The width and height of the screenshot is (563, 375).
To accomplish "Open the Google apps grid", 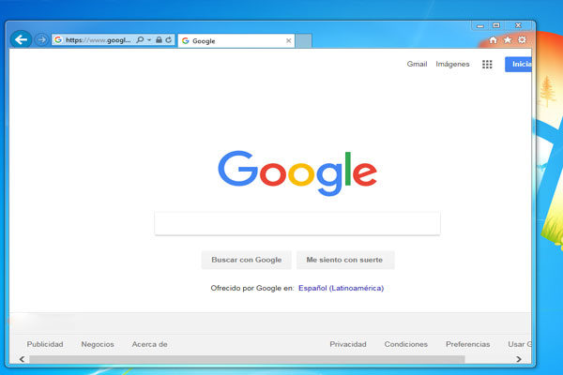I will coord(487,65).
